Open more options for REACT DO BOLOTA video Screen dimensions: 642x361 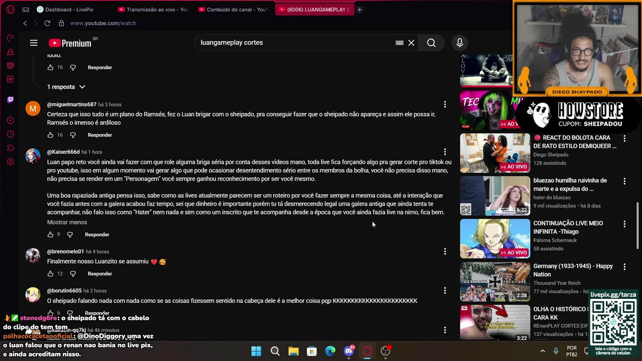click(624, 138)
